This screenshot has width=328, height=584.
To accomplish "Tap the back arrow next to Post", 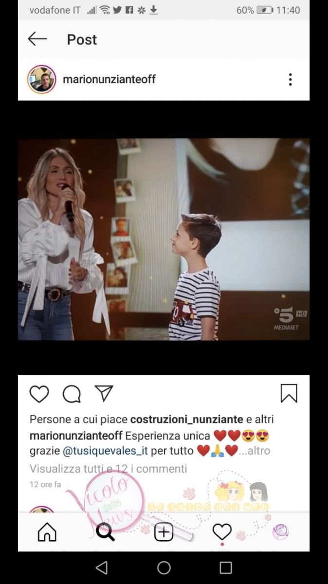I will (37, 39).
